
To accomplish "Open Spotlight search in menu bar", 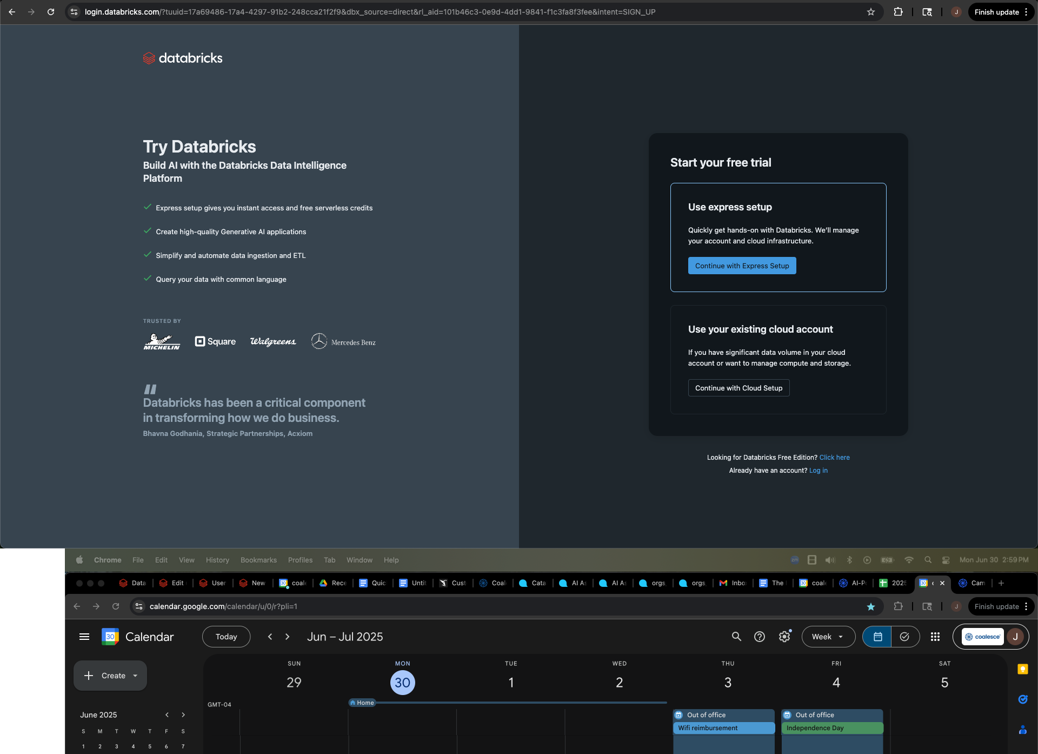I will coord(928,560).
